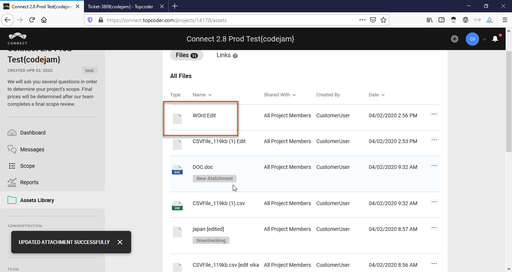Open options menu for CSVFile_119kb (1).csv row
The image size is (512, 272).
pyautogui.click(x=434, y=202)
